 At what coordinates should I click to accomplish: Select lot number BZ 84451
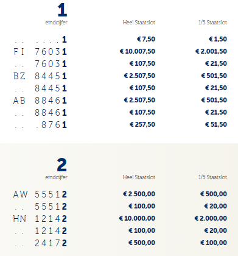point(40,76)
